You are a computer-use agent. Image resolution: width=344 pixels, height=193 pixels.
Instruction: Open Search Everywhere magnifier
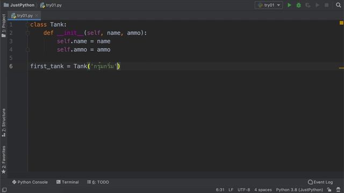pyautogui.click(x=338, y=5)
